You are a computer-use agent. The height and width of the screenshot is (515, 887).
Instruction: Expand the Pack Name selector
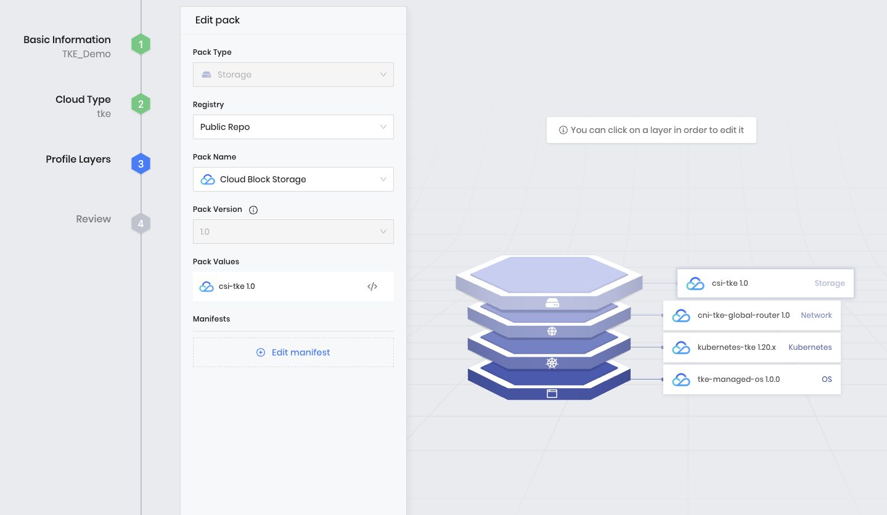293,179
